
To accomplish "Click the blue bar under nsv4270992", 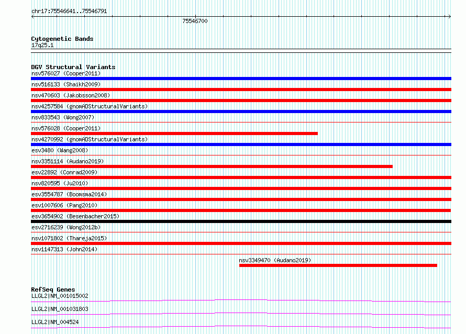I will (241, 144).
